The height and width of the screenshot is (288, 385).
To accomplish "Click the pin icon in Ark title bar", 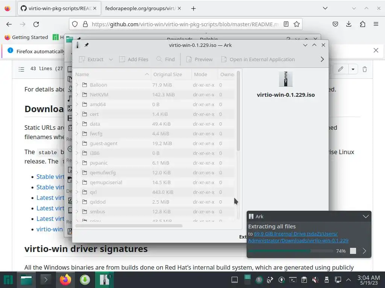I will (x=86, y=45).
